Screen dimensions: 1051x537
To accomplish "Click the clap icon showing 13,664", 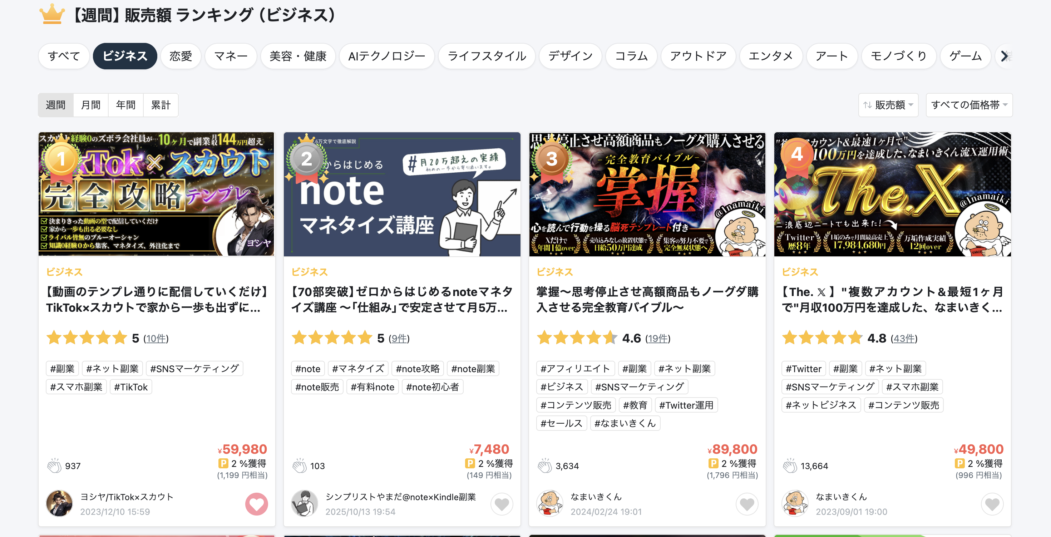I will 790,465.
